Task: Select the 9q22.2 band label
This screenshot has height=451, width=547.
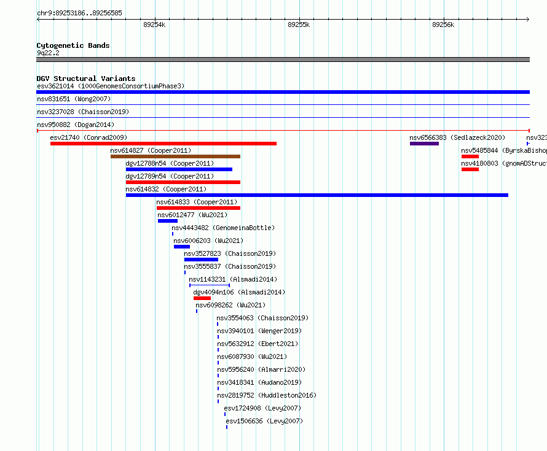Action: point(48,53)
